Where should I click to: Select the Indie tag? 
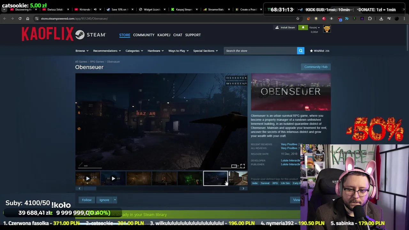pos(255,183)
